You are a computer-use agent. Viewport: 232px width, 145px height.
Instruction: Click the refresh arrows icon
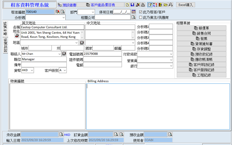coord(155,5)
